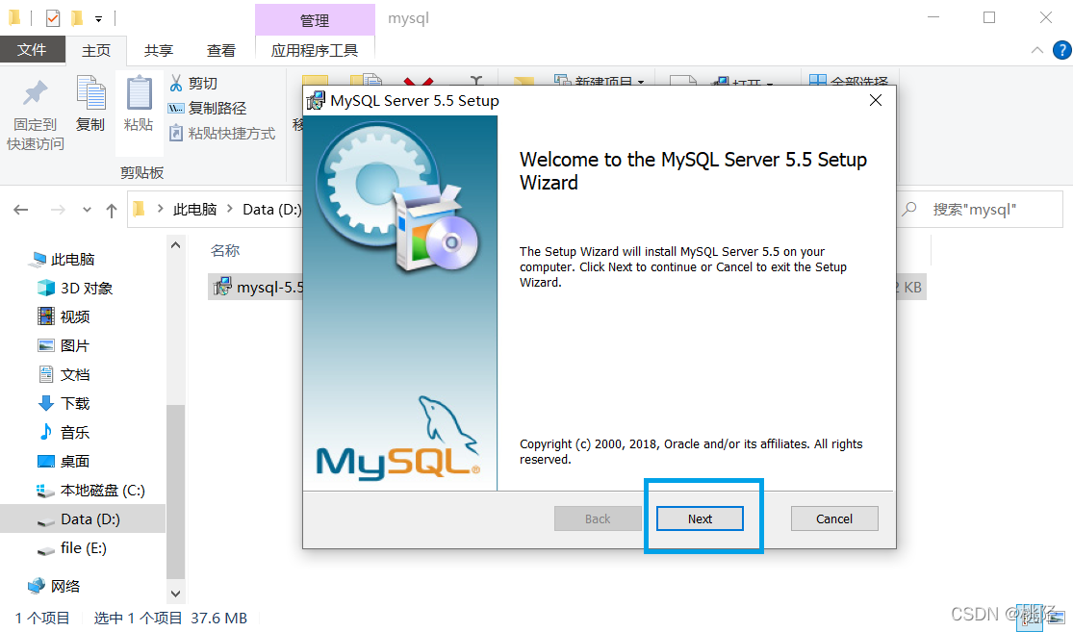This screenshot has height=632, width=1073.
Task: Open the Explorer help question mark icon
Action: pyautogui.click(x=1062, y=50)
